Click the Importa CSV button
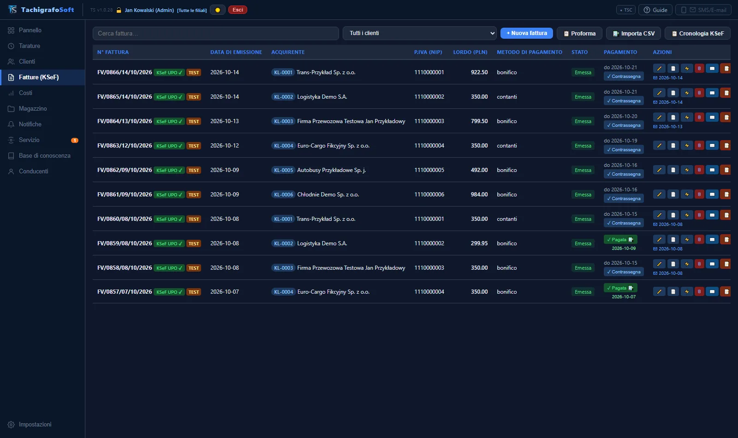 [634, 33]
